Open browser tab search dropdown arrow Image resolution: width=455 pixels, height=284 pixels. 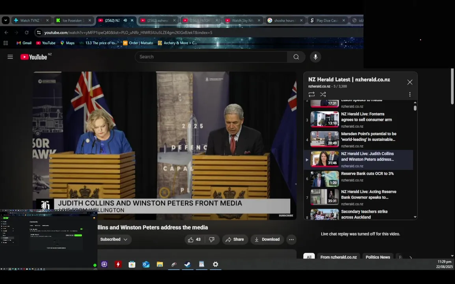click(6, 21)
